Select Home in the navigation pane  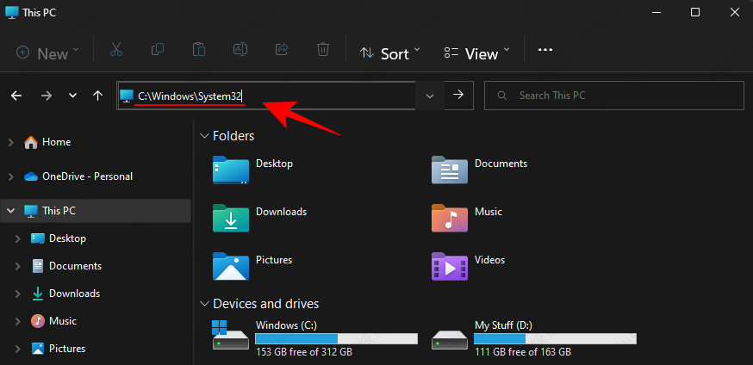56,142
